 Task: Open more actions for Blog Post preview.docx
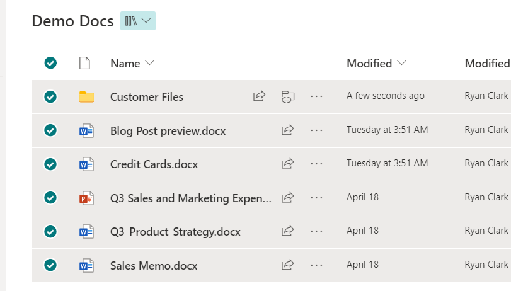tap(316, 130)
